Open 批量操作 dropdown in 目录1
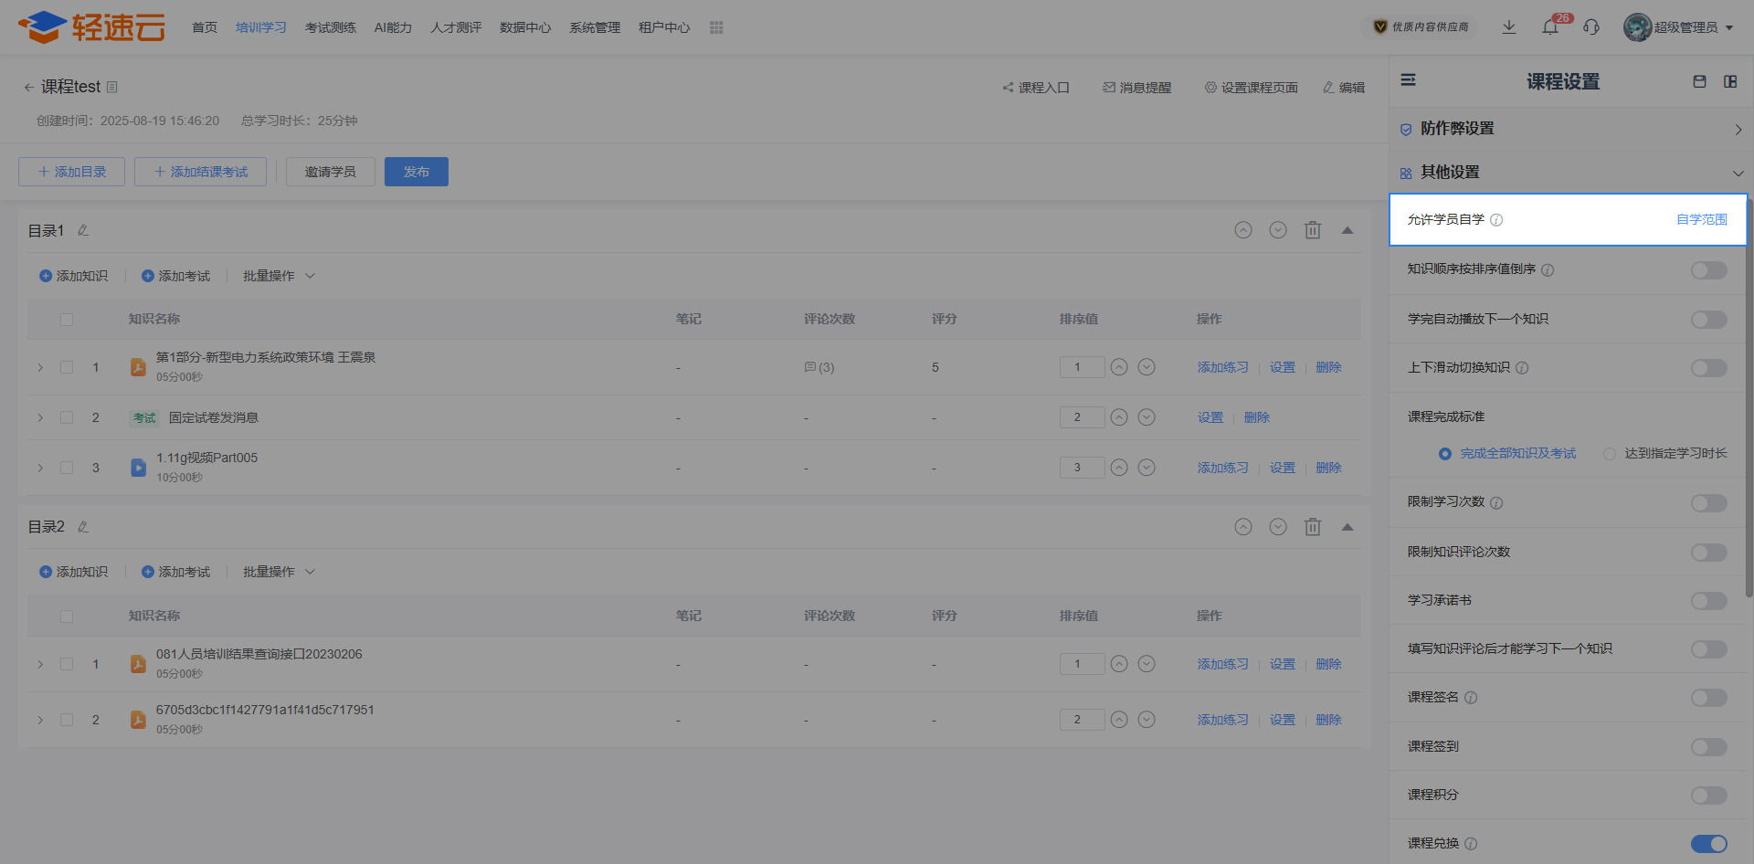Viewport: 1754px width, 864px height. pos(279,276)
